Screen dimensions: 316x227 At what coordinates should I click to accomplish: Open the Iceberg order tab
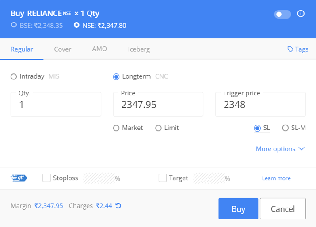pyautogui.click(x=139, y=49)
